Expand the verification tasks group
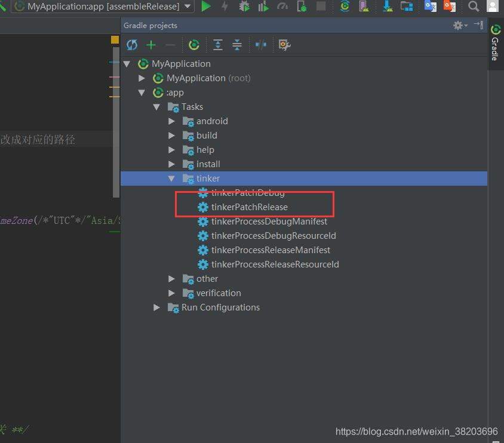The height and width of the screenshot is (443, 504). (171, 293)
